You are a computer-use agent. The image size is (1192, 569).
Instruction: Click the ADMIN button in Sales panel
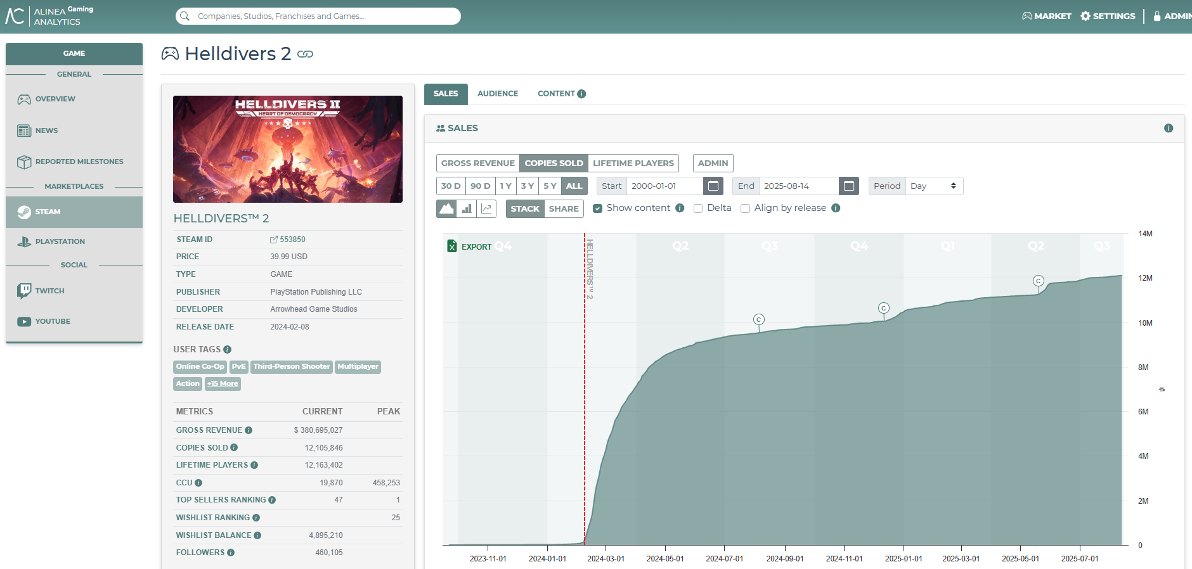tap(713, 163)
